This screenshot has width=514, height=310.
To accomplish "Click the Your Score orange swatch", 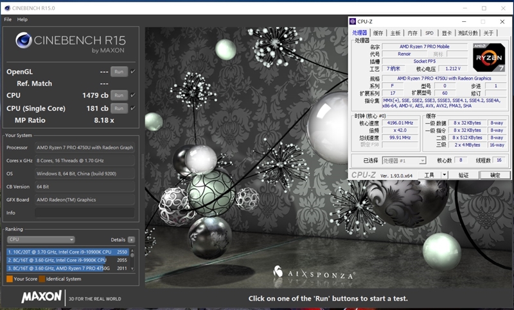I will [10, 279].
